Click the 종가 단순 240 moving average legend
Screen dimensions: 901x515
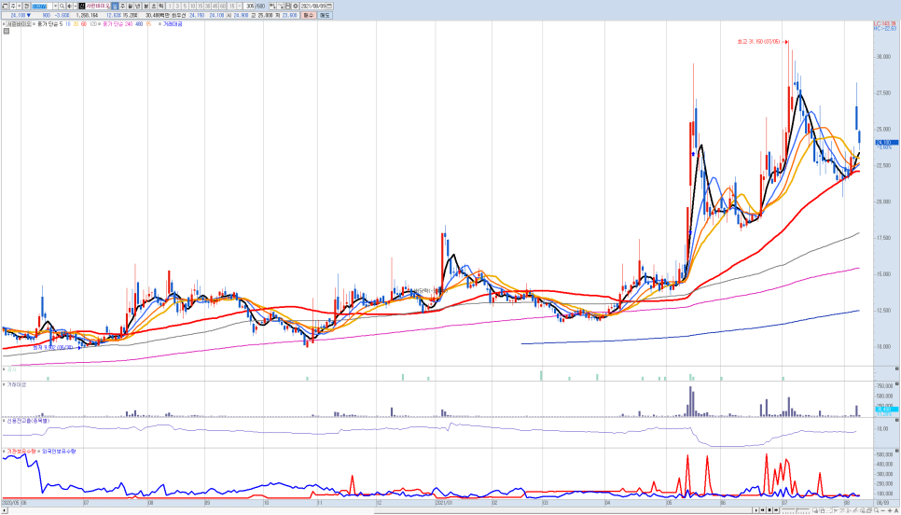click(x=118, y=24)
